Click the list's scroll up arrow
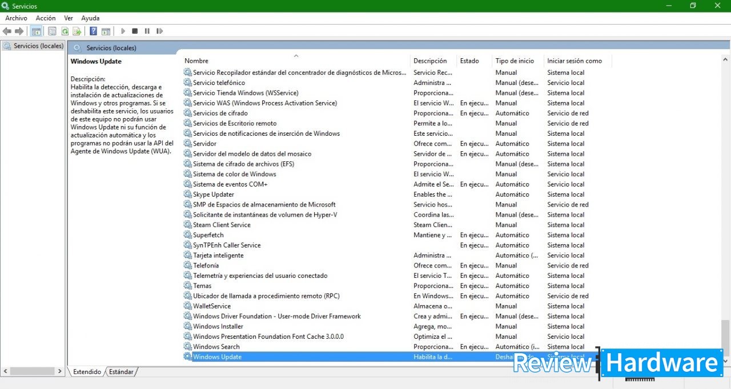Viewport: 731px width, 389px height. 725,59
